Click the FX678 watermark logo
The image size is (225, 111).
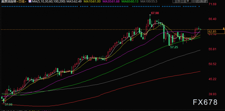coord(205,102)
